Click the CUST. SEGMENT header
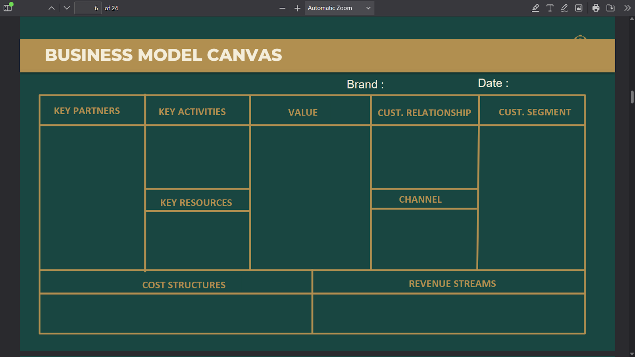635x357 pixels. click(x=535, y=112)
